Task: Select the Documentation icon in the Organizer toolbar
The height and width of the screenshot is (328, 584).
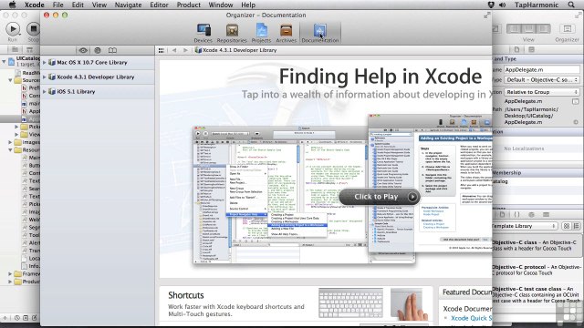Action: point(320,33)
